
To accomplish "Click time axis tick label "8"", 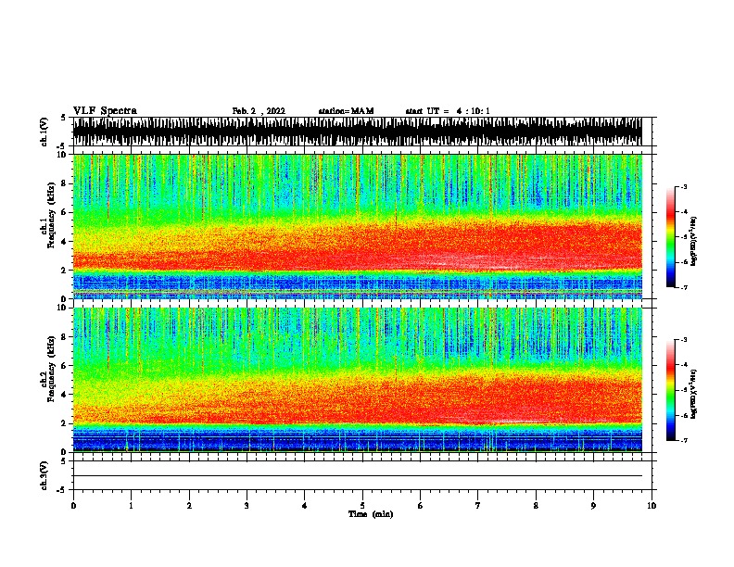I will tap(536, 505).
